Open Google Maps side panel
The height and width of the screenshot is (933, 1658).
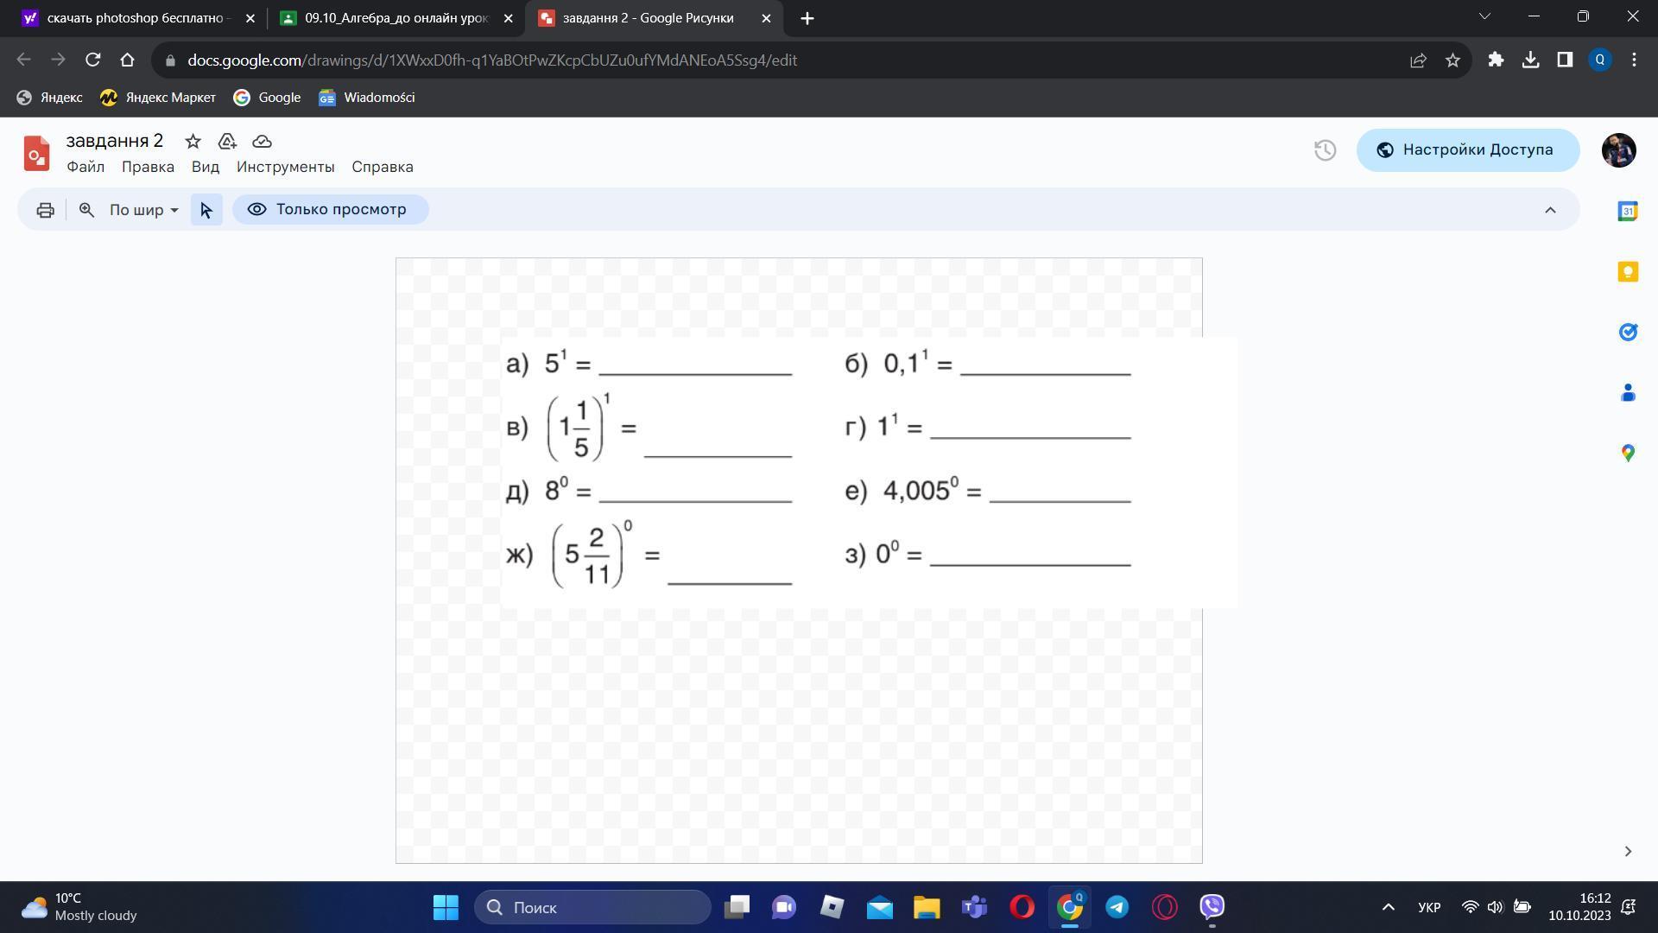[1627, 453]
